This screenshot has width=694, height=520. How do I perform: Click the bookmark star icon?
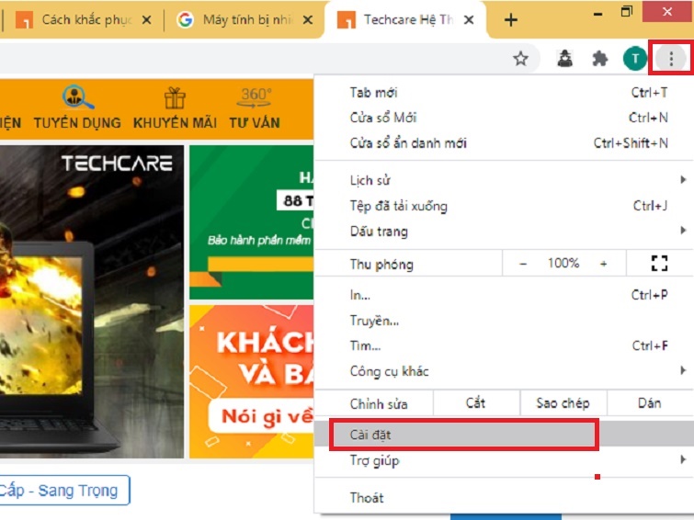tap(521, 60)
